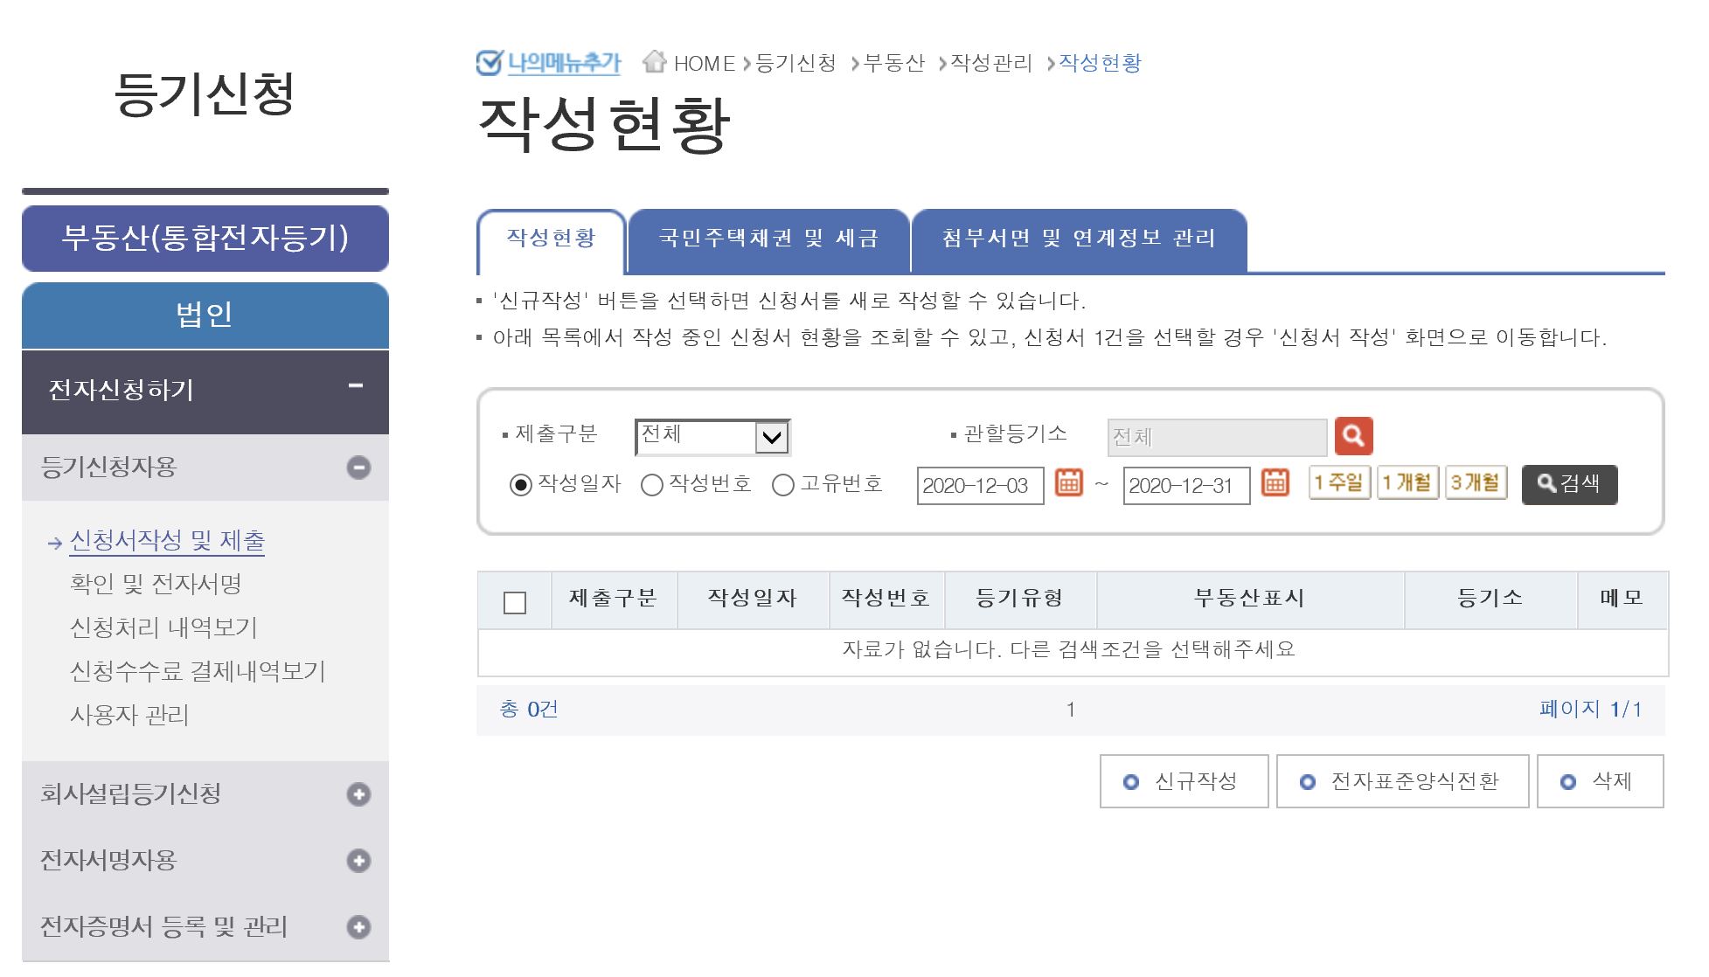Click the HOME house icon in breadcrumb
Image resolution: width=1709 pixels, height=977 pixels.
pyautogui.click(x=654, y=62)
